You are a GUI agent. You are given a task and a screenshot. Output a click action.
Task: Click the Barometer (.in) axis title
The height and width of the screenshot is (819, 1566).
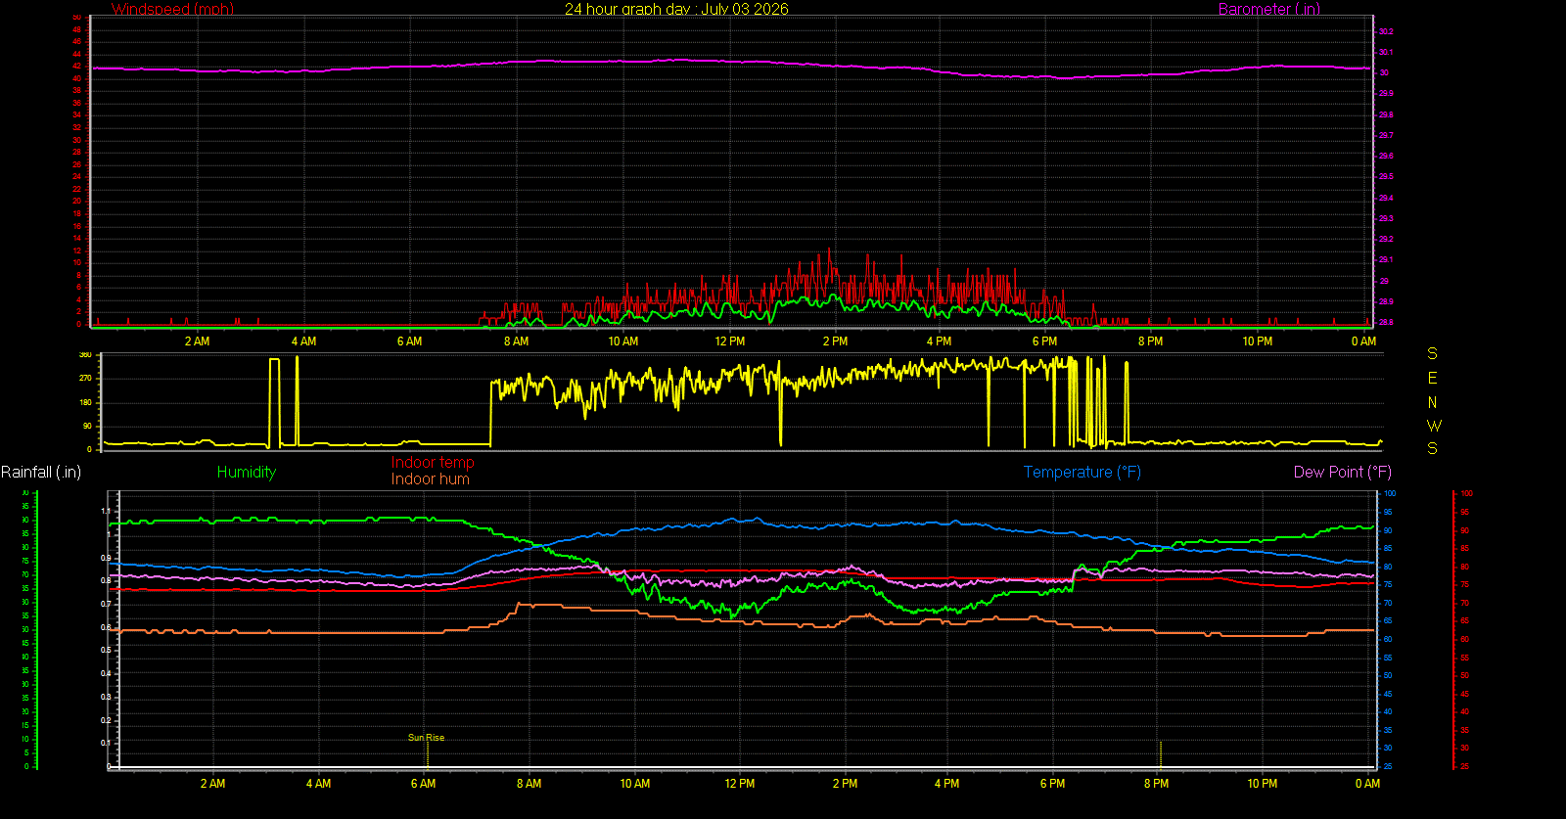click(1268, 9)
